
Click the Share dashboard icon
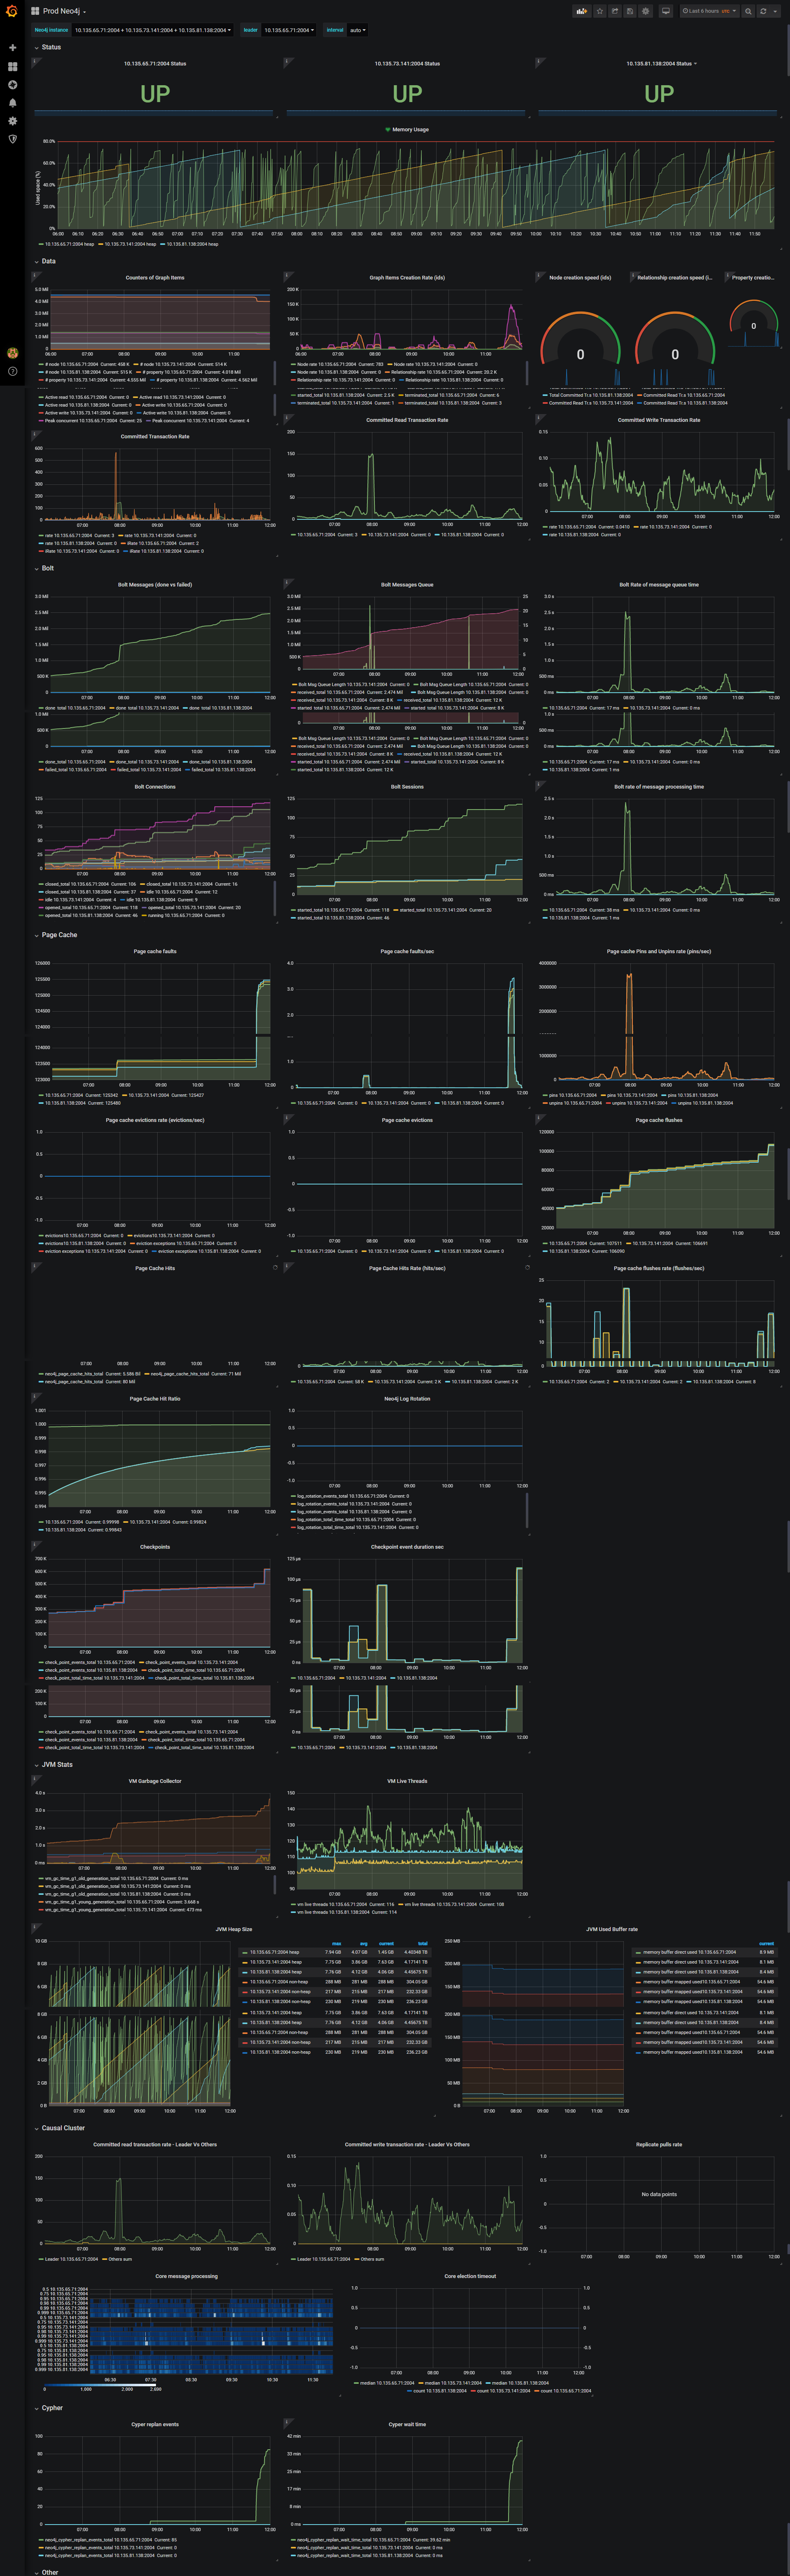point(615,11)
